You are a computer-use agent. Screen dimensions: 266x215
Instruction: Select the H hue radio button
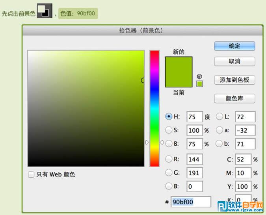coord(169,117)
